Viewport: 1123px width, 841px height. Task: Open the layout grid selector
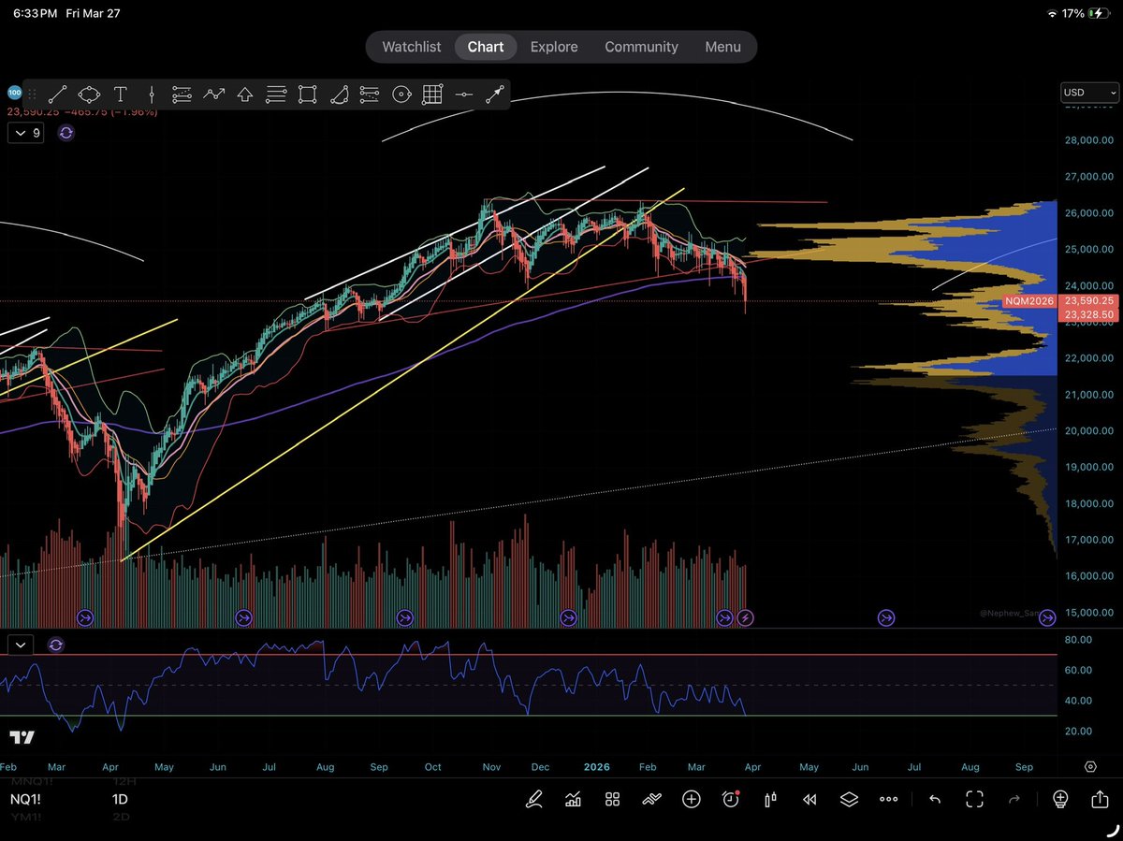coord(612,799)
